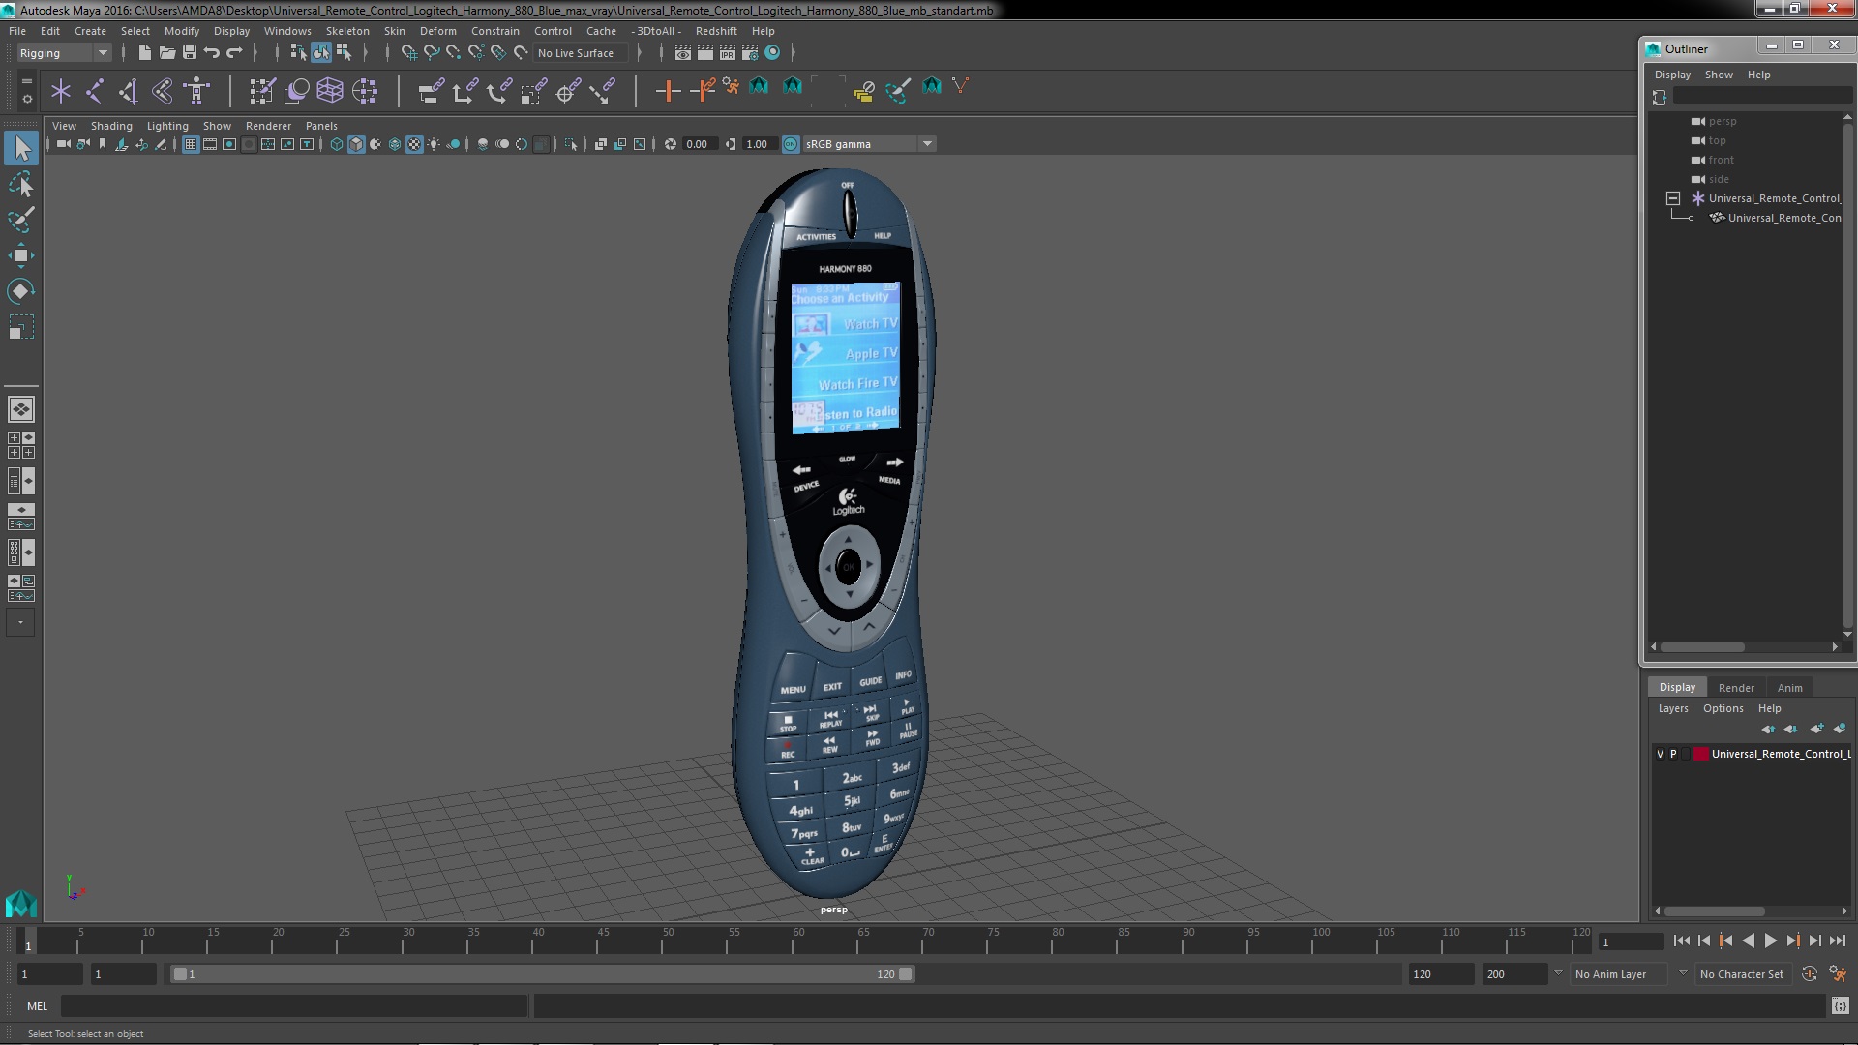Viewport: 1858px width, 1045px height.
Task: Open the Deform menu
Action: pyautogui.click(x=437, y=31)
